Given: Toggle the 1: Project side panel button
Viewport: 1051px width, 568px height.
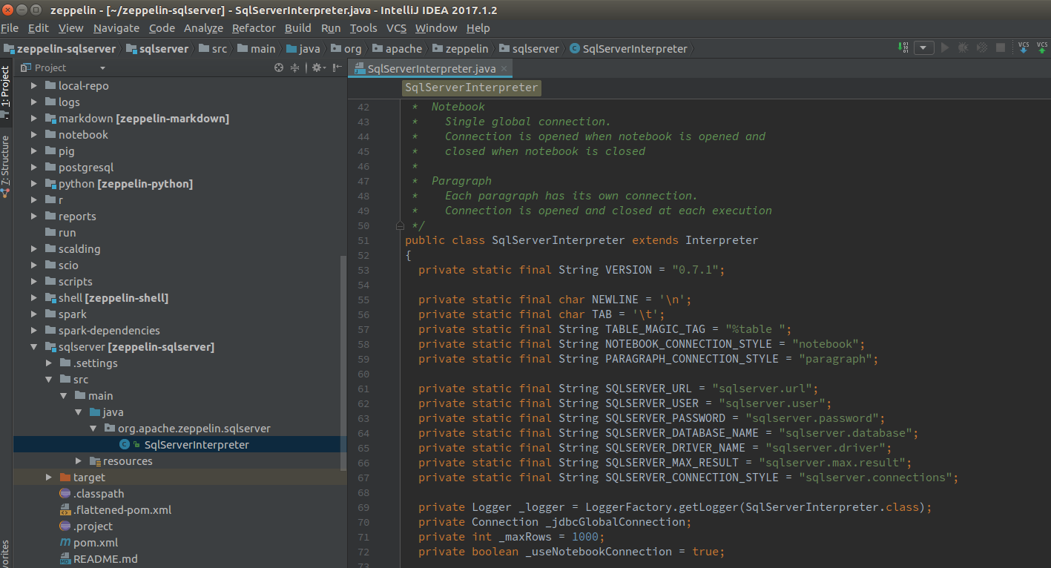Looking at the screenshot, I should (x=6, y=89).
